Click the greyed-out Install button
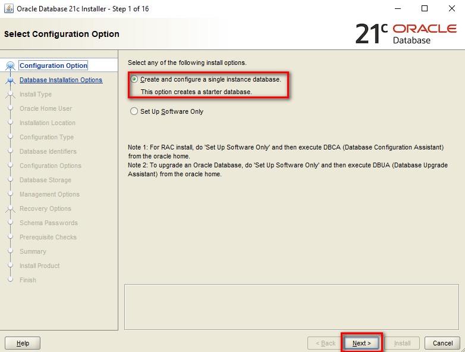Image resolution: width=465 pixels, height=352 pixels. point(402,343)
